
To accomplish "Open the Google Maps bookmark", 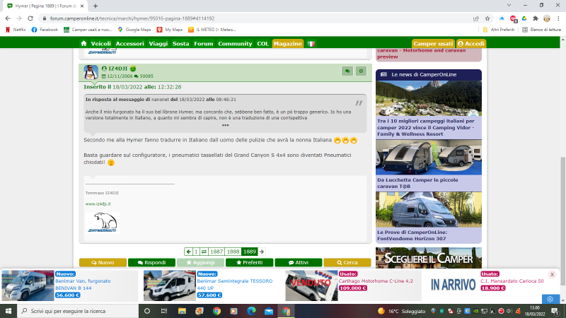I will 134,30.
